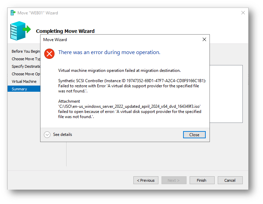Close the Move WEB01 Wizard window
This screenshot has height=204, width=263.
[x=243, y=13]
